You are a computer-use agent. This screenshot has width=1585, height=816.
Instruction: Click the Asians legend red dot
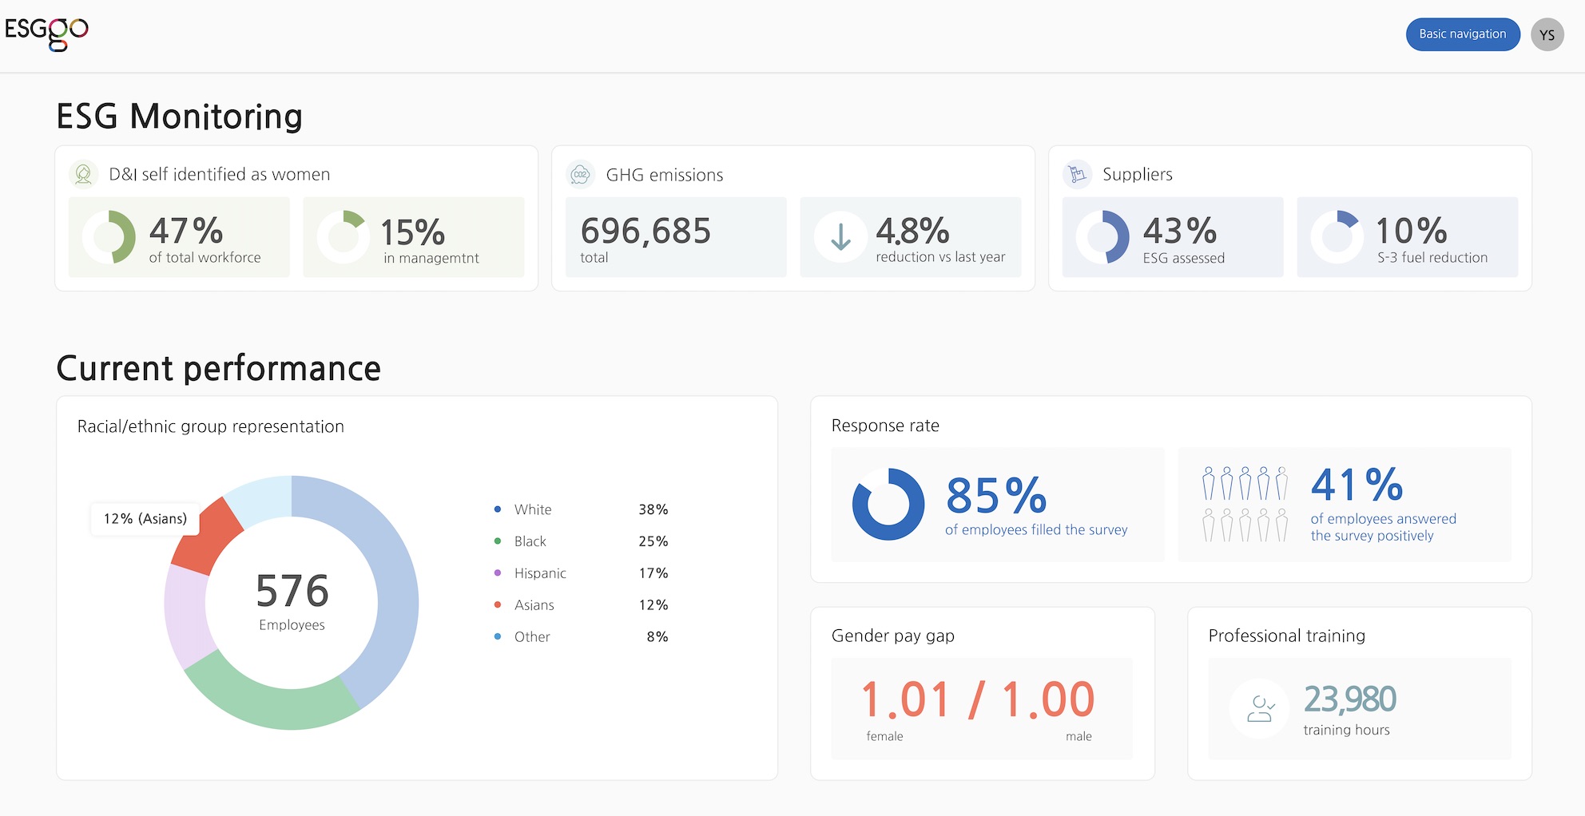click(x=498, y=604)
